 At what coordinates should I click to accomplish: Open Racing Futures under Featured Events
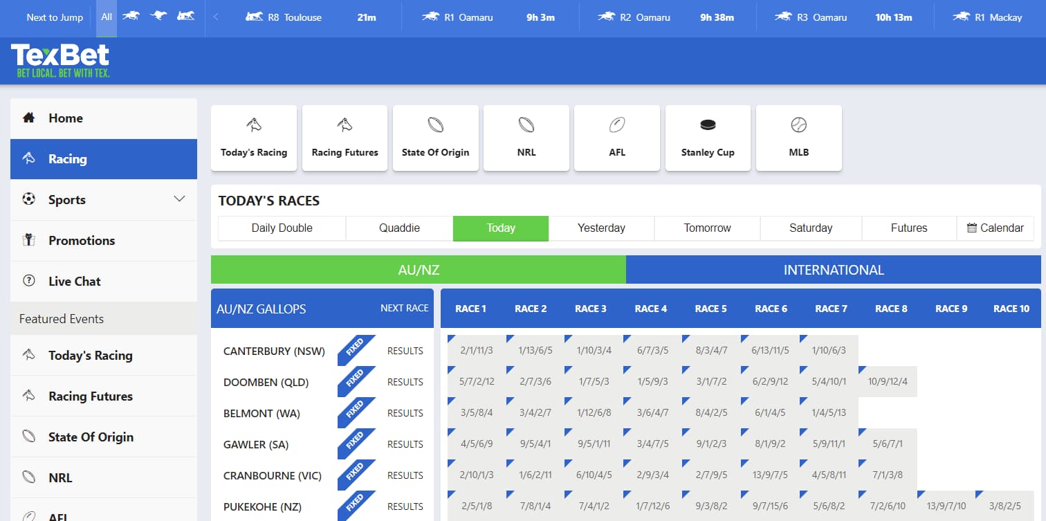click(x=104, y=396)
